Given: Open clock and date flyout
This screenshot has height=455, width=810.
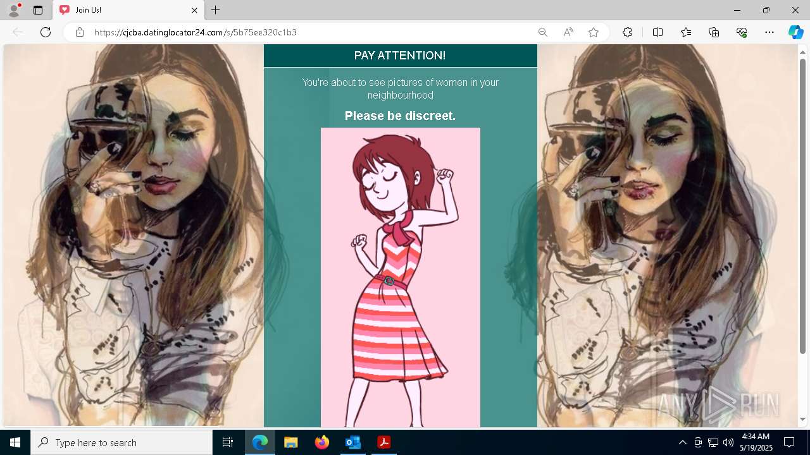Looking at the screenshot, I should 756,442.
